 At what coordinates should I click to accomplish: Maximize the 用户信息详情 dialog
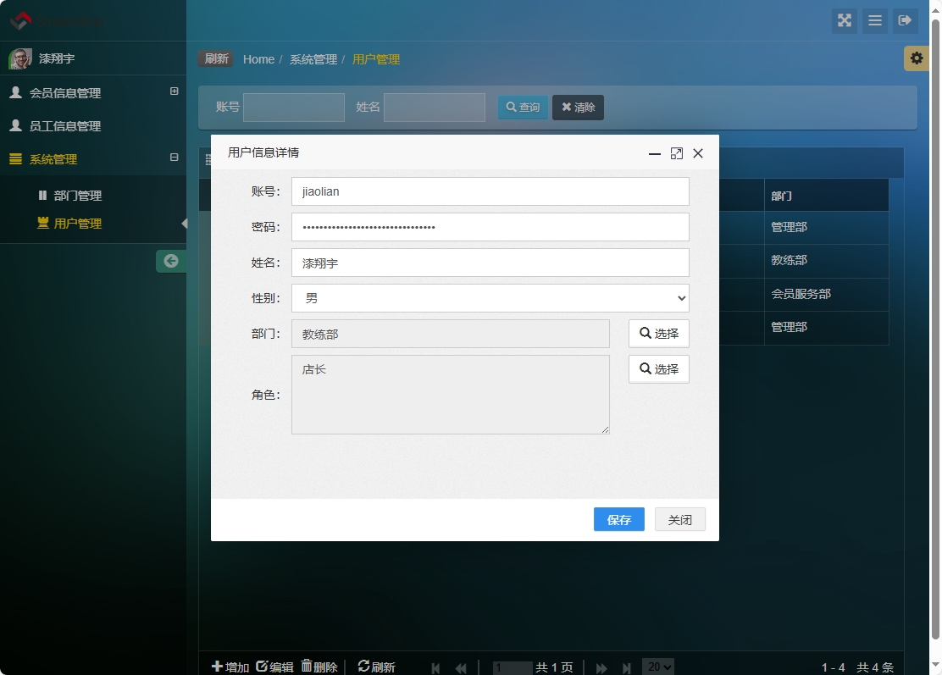(676, 153)
